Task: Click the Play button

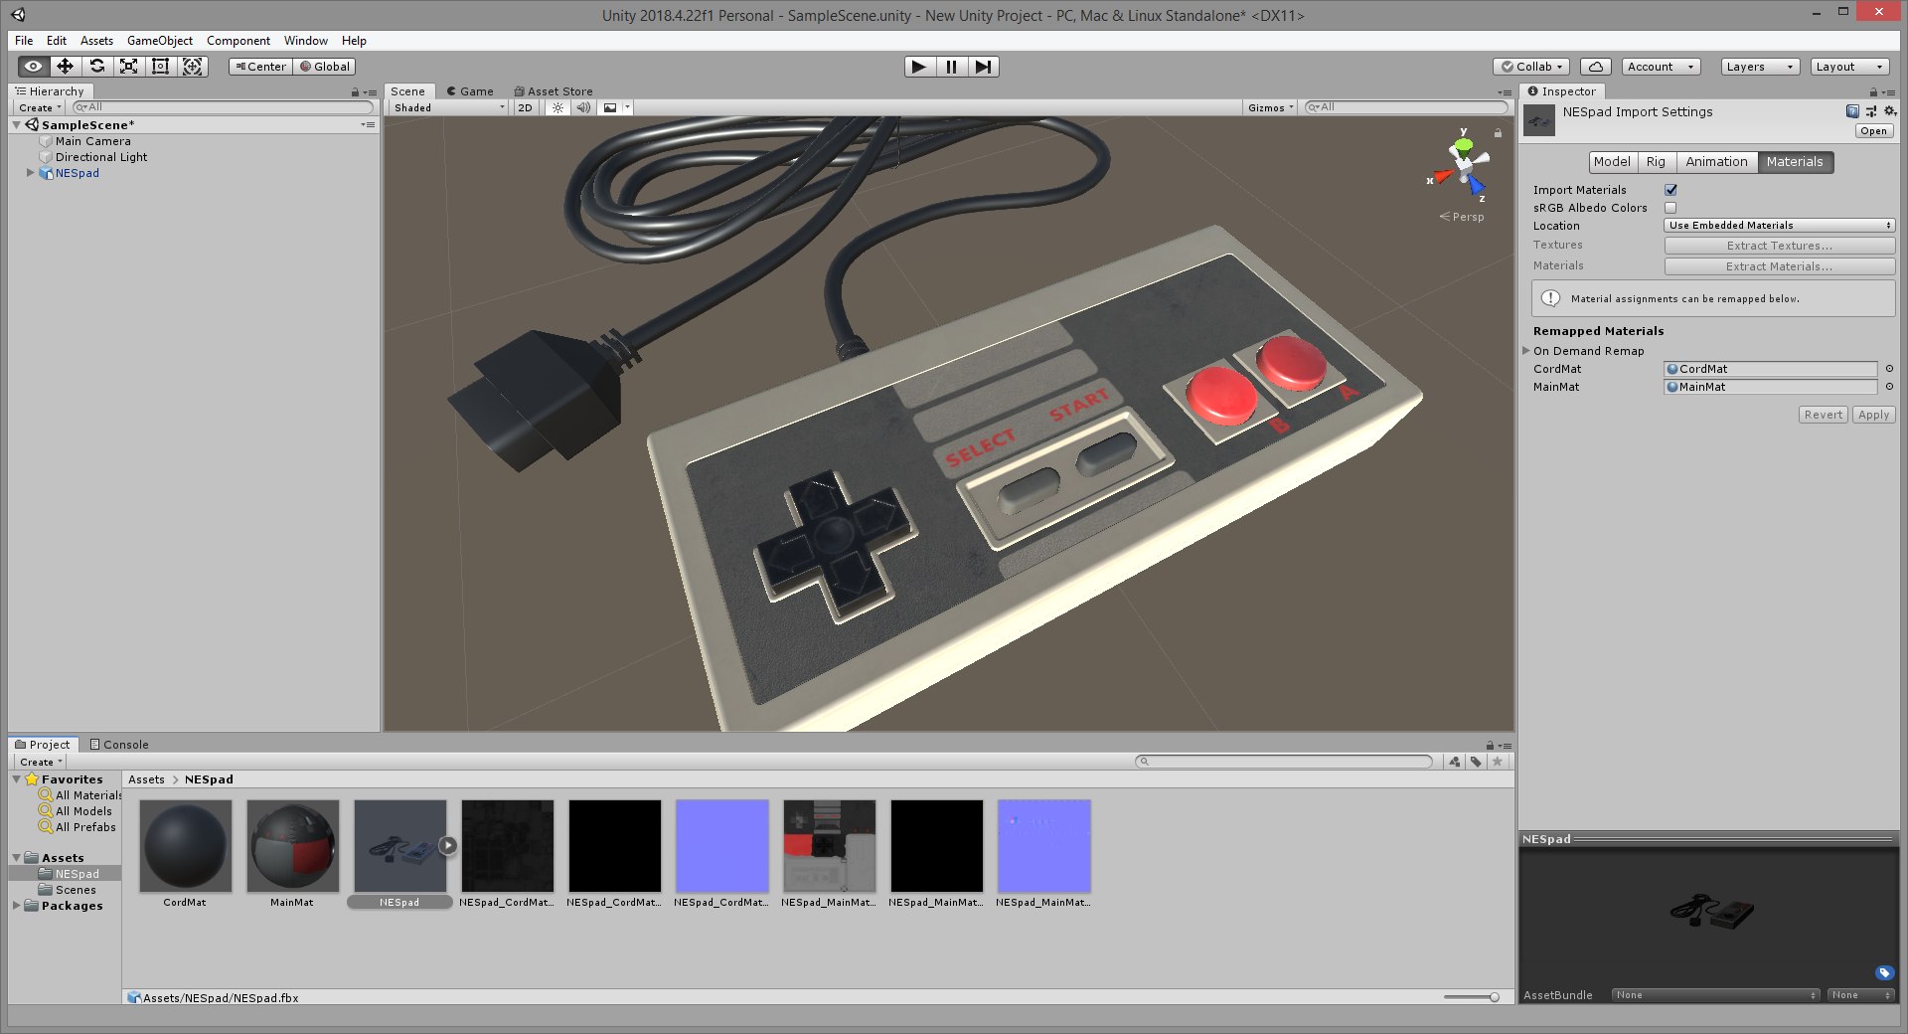Action: point(919,67)
